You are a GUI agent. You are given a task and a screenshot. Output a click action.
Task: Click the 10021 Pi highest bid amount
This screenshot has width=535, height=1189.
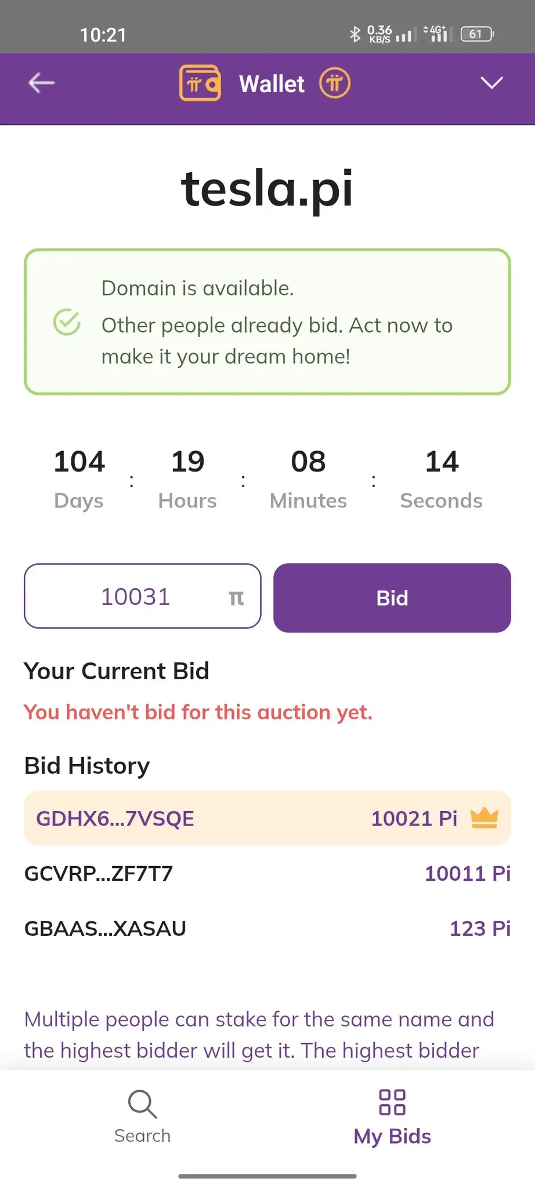414,819
